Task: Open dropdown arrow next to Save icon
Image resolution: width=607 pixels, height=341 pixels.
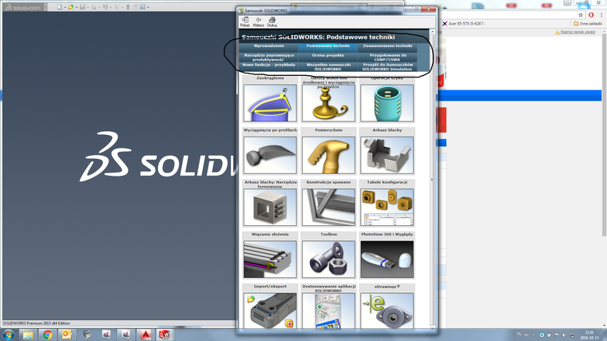Action: point(88,7)
